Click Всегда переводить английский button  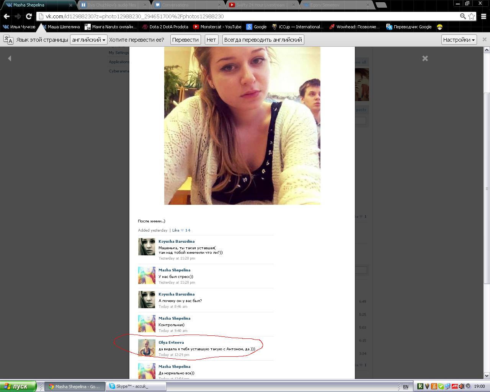[x=263, y=40]
